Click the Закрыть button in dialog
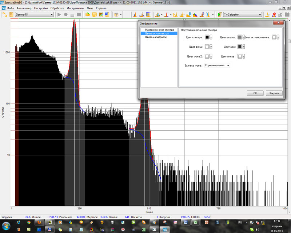Viewport: 291px width, 233px height. pyautogui.click(x=274, y=93)
